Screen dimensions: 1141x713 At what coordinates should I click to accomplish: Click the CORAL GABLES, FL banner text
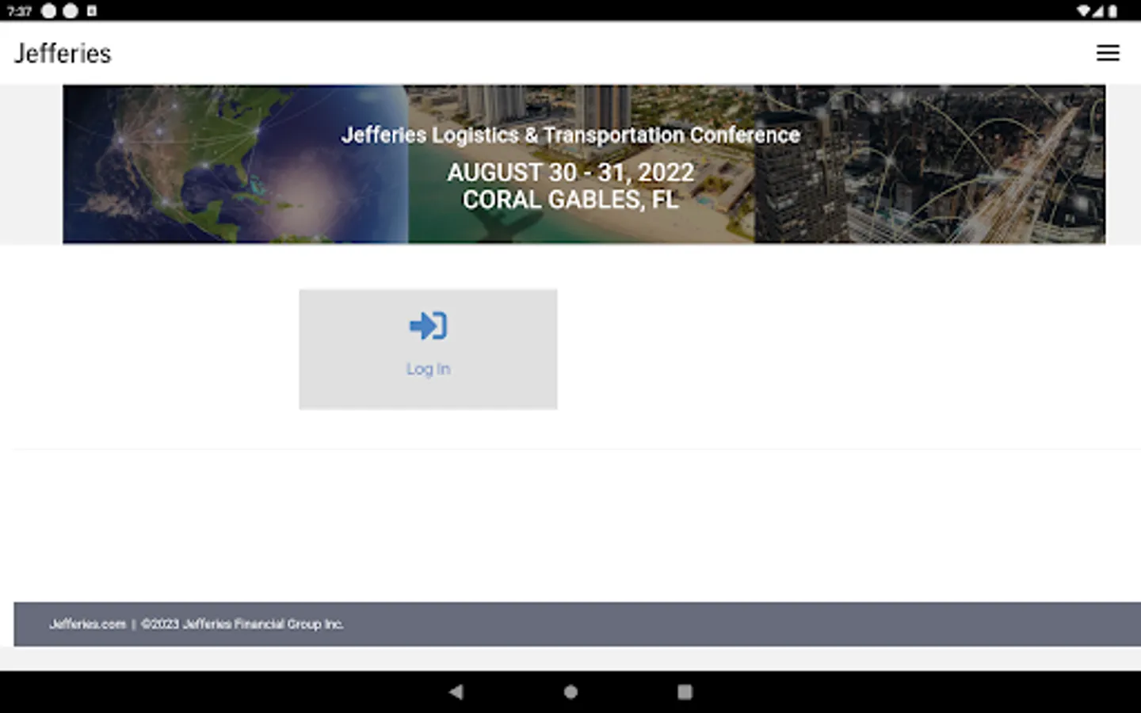[x=570, y=200]
